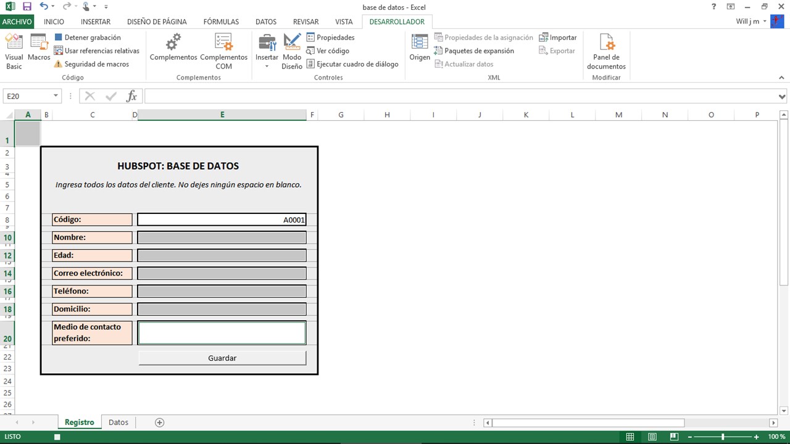
Task: Select the Teléfono input cell
Action: click(x=222, y=291)
